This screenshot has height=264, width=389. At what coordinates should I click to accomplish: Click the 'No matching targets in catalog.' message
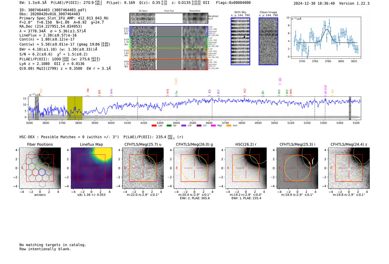click(53, 245)
